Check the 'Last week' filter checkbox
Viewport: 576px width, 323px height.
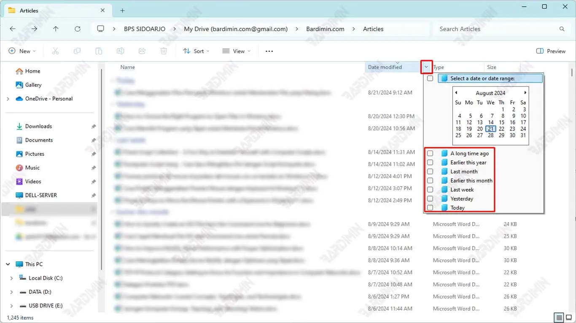430,190
